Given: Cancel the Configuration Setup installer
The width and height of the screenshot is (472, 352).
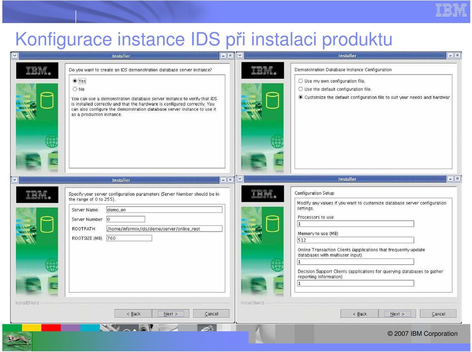Looking at the screenshot, I should pyautogui.click(x=438, y=314).
